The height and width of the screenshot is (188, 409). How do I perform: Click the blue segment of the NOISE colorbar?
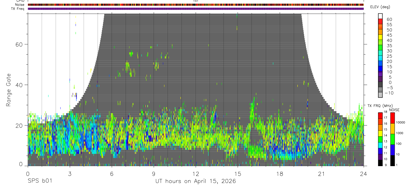pyautogui.click(x=392, y=150)
